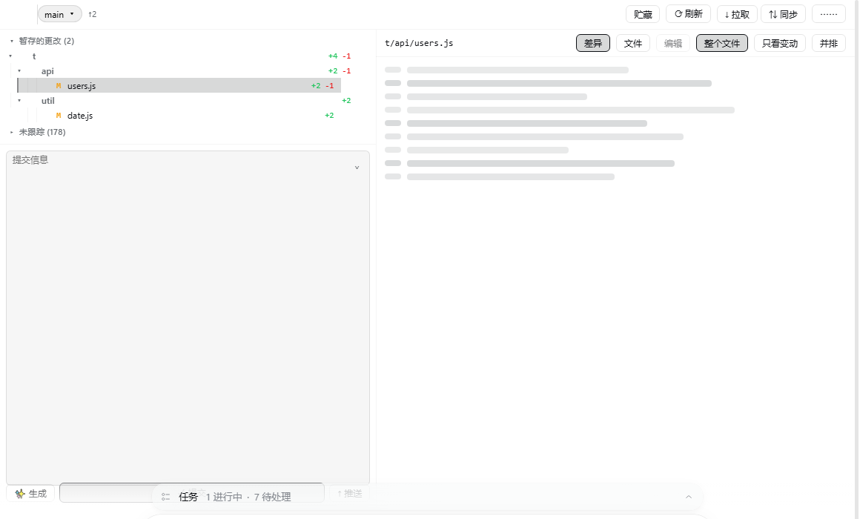
Task: Click the 生成 generate button
Action: (30, 494)
